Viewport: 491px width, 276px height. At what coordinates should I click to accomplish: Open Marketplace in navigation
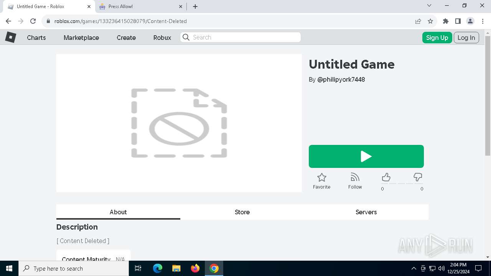tap(81, 38)
